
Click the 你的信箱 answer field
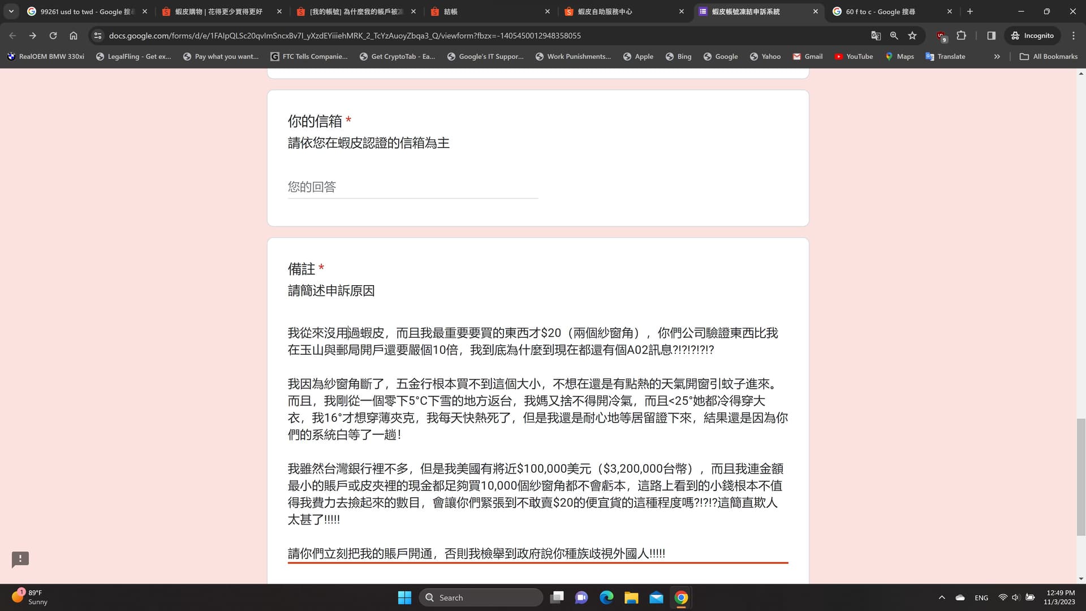point(412,187)
